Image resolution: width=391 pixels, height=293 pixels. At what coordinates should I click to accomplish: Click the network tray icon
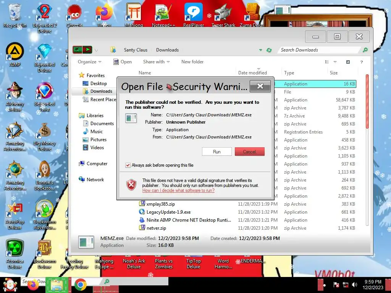(x=345, y=285)
